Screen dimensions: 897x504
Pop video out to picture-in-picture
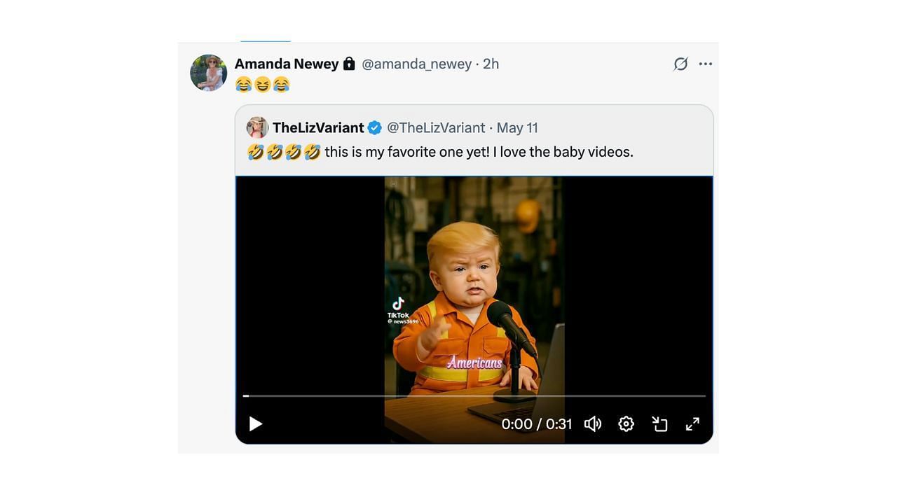[659, 424]
